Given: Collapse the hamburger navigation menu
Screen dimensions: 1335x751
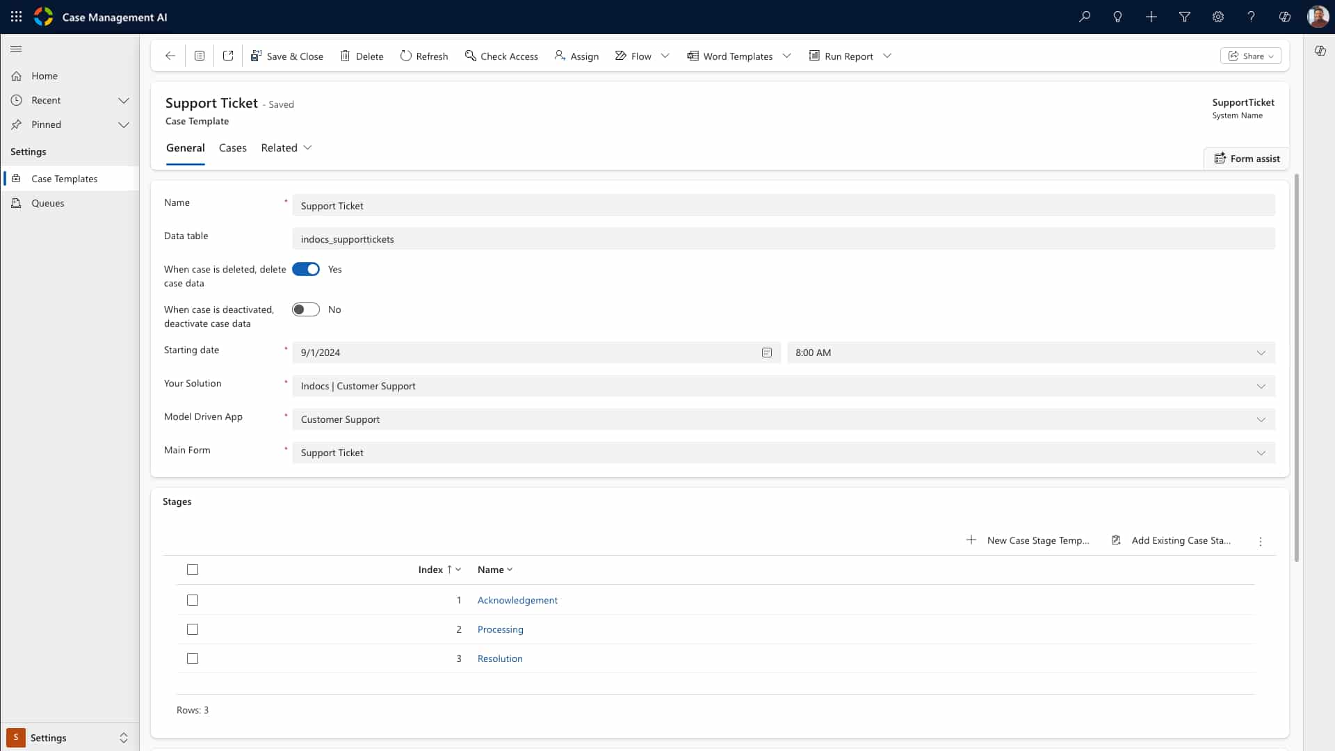Looking at the screenshot, I should point(16,49).
